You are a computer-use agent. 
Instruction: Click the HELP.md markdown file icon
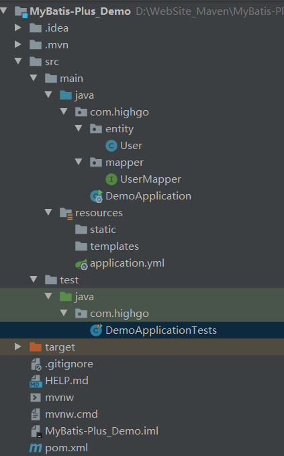click(36, 381)
